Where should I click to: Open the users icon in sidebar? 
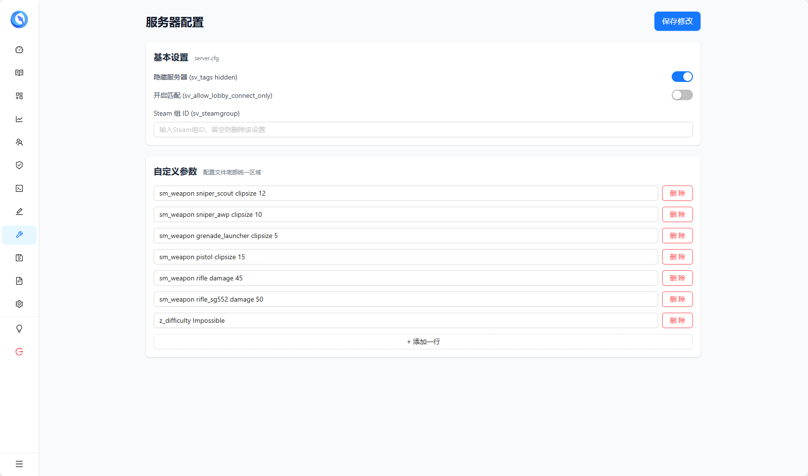point(19,142)
